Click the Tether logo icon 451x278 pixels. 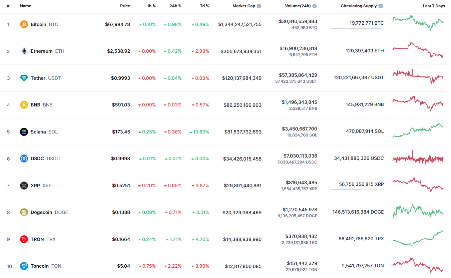24,78
